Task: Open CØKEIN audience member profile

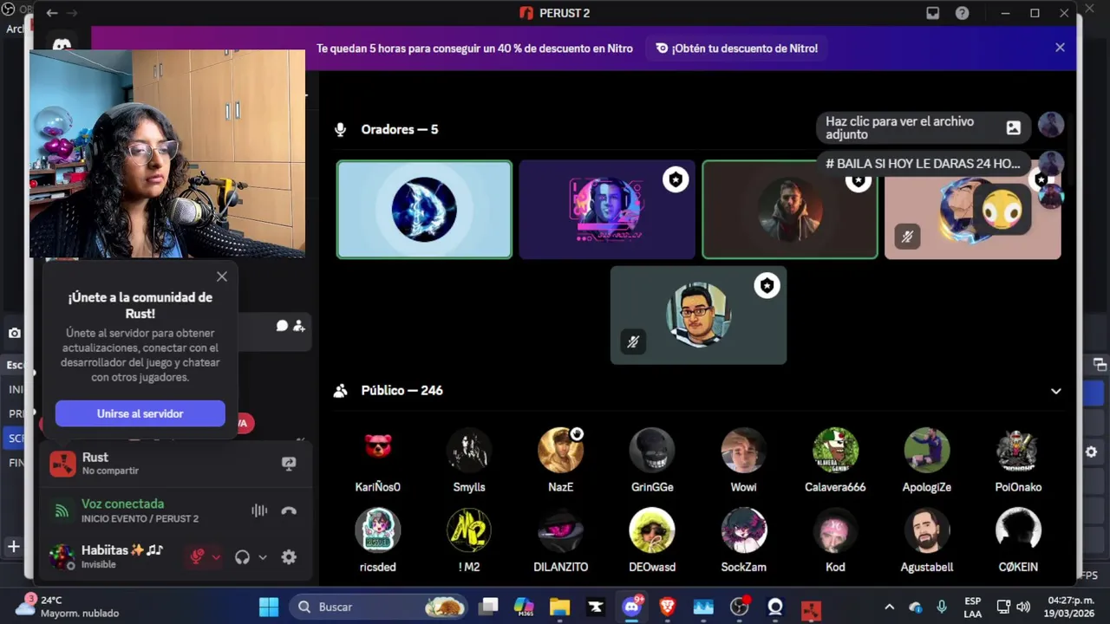Action: click(x=1018, y=541)
